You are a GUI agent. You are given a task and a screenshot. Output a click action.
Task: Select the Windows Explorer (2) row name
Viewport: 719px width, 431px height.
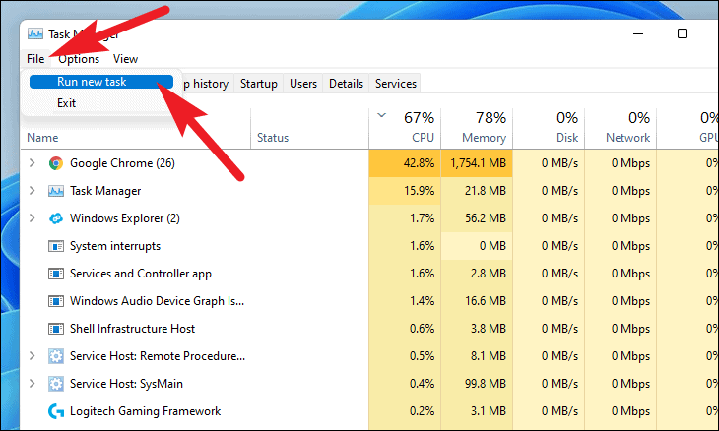pos(125,218)
